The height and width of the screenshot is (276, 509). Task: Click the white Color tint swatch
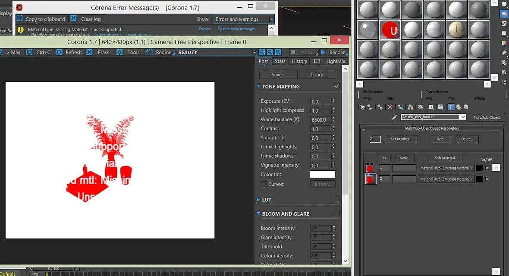(x=322, y=174)
